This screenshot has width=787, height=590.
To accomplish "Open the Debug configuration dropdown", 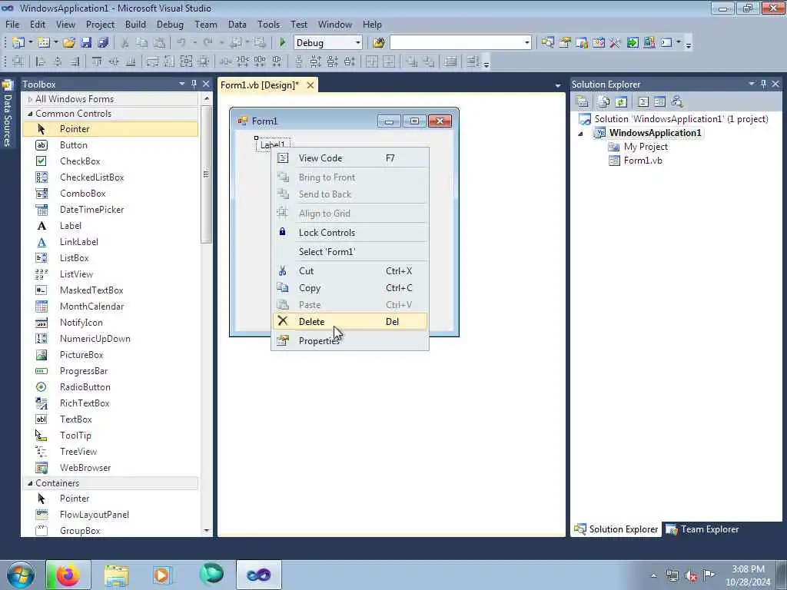I will click(358, 43).
